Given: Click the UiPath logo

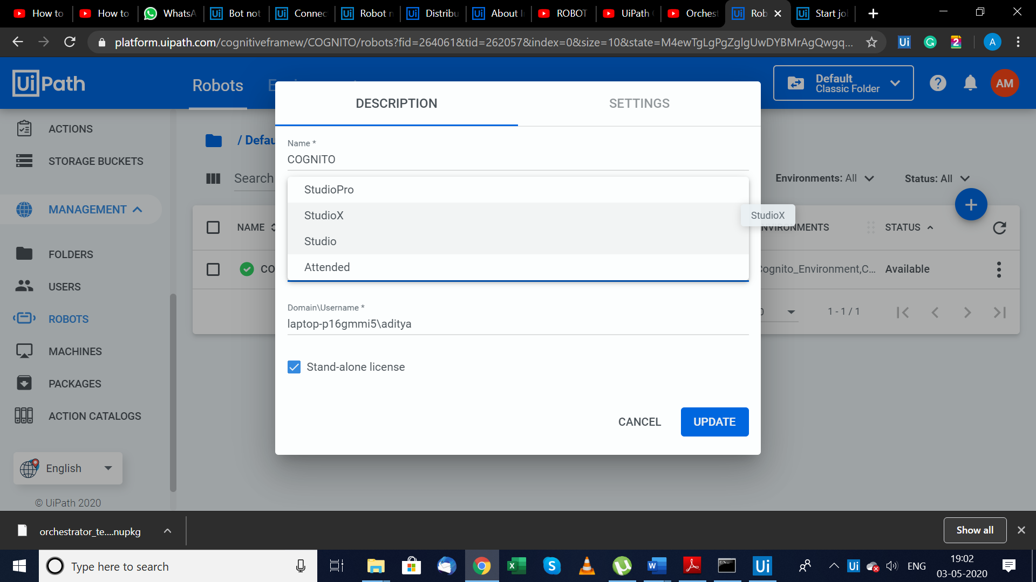Looking at the screenshot, I should coord(49,84).
